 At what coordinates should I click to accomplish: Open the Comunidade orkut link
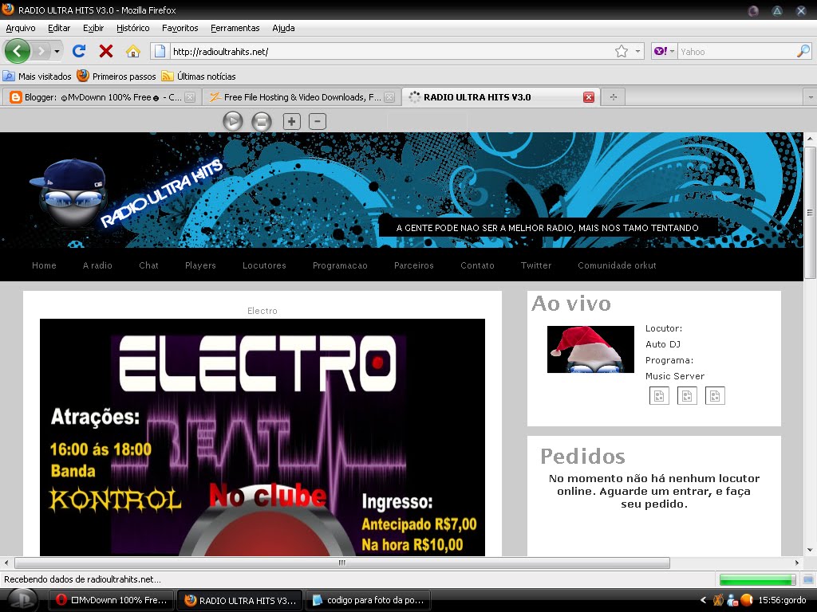pyautogui.click(x=617, y=265)
